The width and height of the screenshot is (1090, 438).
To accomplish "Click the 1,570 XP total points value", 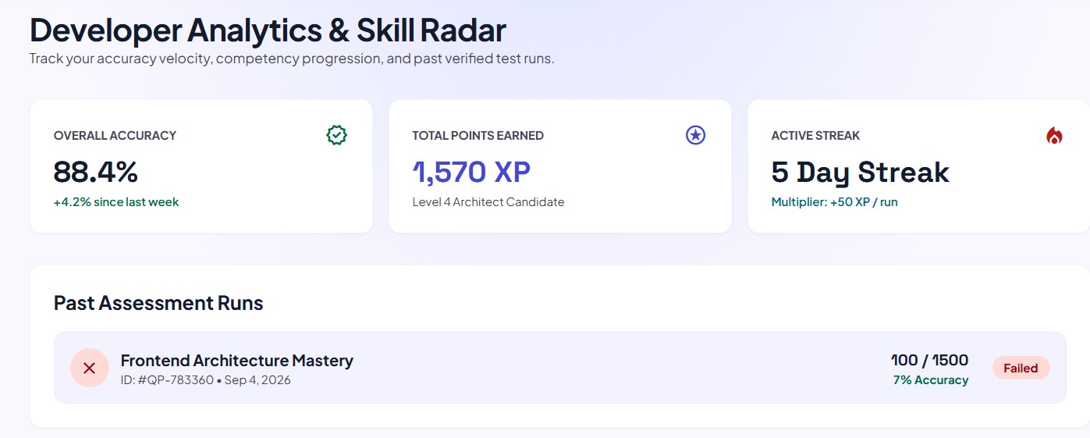I will coord(471,172).
